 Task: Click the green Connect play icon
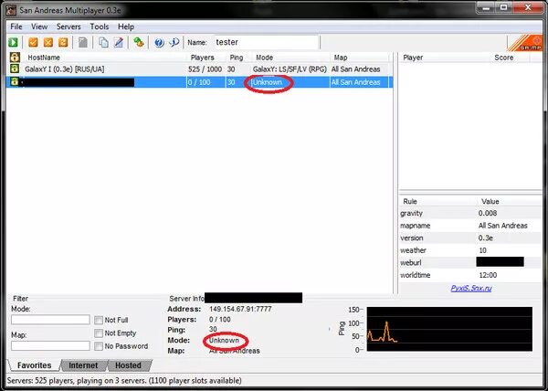coord(14,42)
